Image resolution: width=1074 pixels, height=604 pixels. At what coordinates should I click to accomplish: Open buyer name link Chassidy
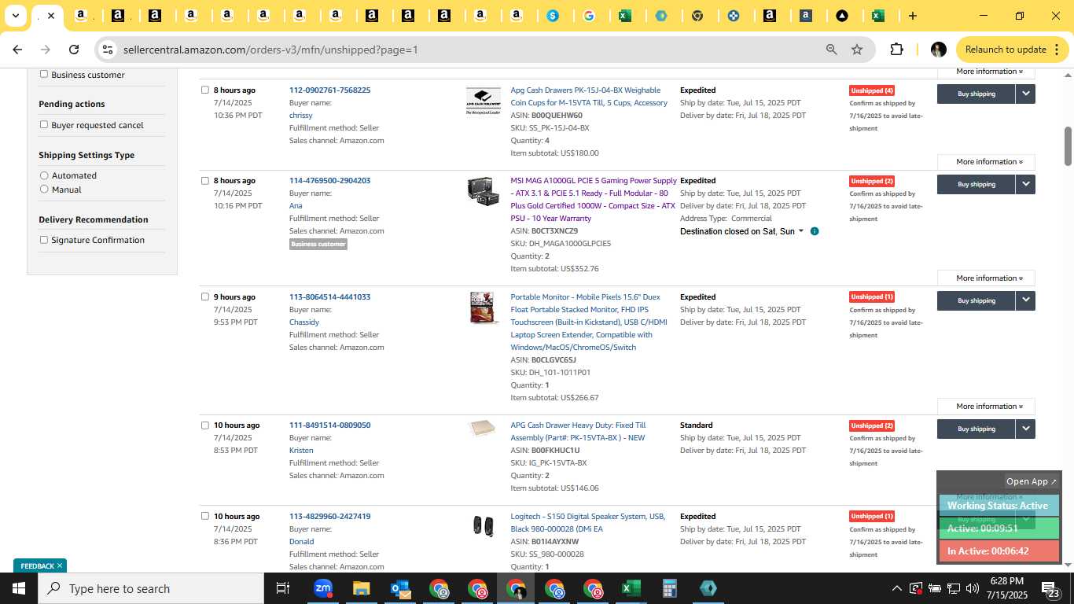coord(304,322)
